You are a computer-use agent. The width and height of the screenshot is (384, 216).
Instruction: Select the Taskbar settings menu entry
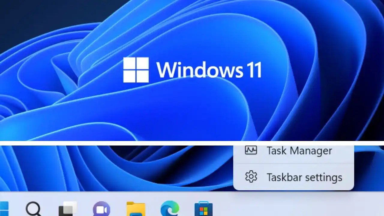(304, 177)
